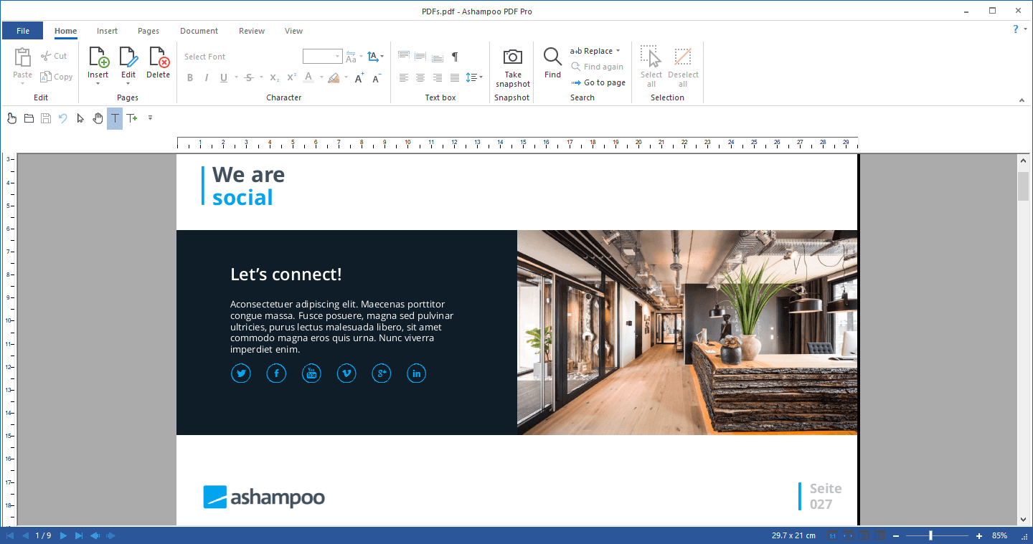Select the arrow selection tool
Viewport: 1033px width, 544px height.
80,118
